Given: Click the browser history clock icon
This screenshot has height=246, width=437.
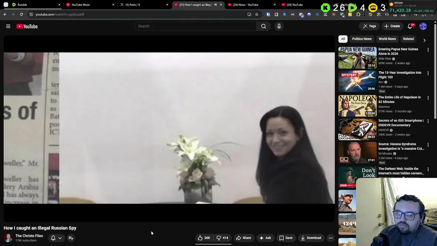Looking at the screenshot, I should [x=370, y=14].
